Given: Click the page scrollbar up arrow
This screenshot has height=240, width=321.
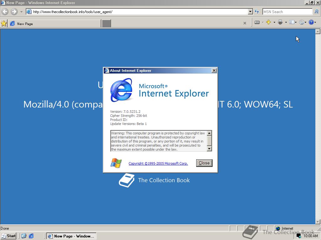Looking at the screenshot, I should point(318,32).
